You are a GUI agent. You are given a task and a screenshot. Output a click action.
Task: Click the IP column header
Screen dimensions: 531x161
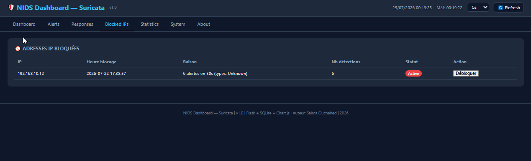click(20, 62)
